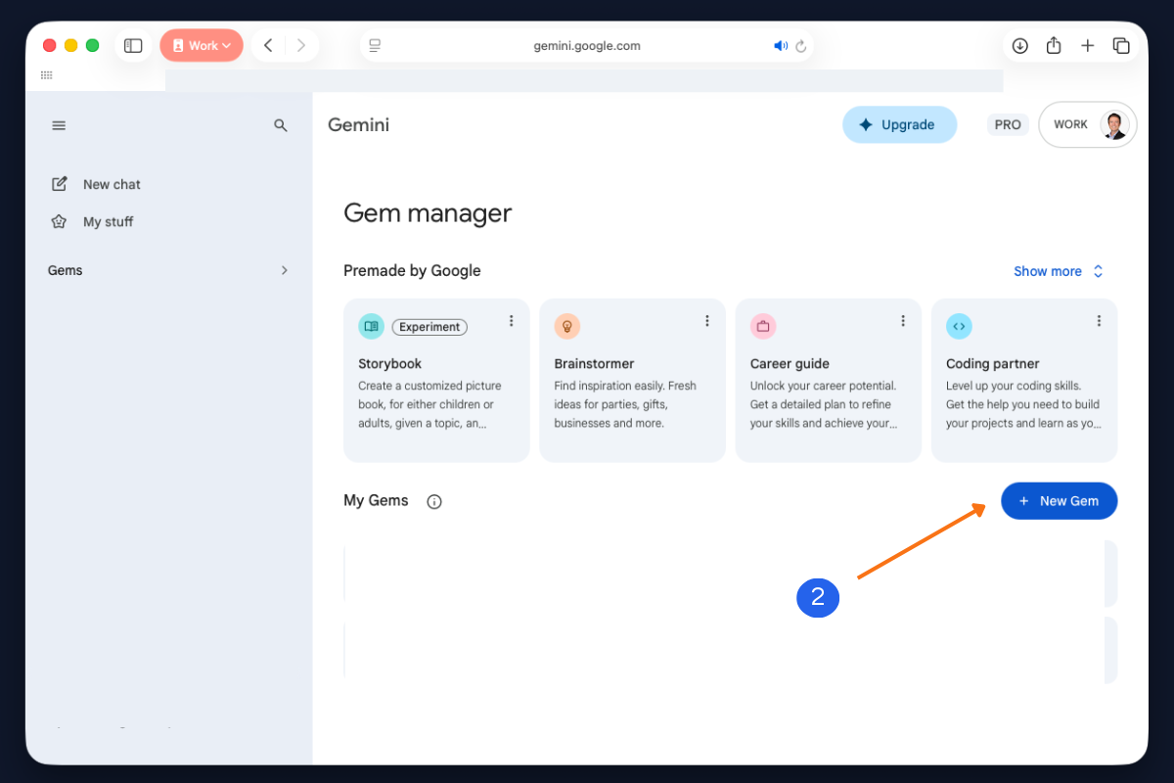The image size is (1174, 783).
Task: Click the Premade by Google heading
Action: (412, 271)
